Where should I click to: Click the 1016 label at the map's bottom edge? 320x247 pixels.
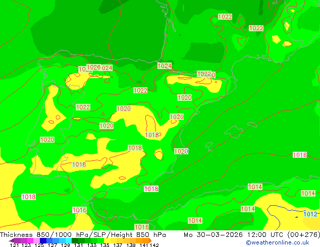[142, 227]
